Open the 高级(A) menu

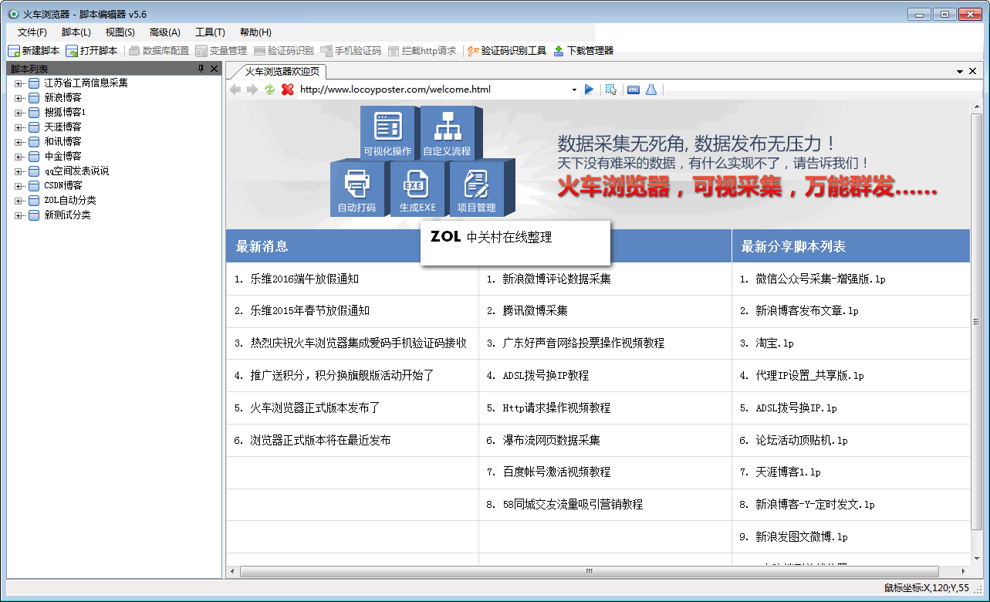[165, 32]
